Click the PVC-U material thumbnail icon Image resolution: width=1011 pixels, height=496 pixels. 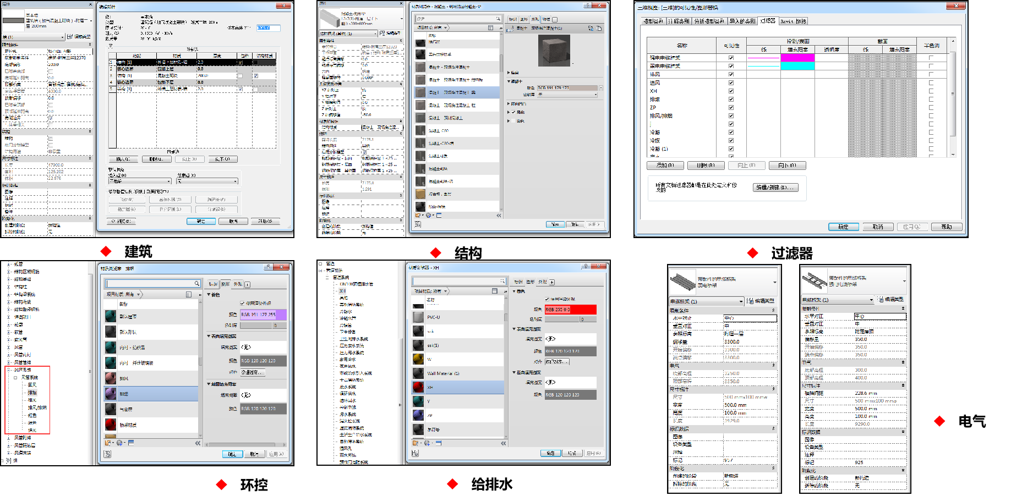tap(418, 317)
